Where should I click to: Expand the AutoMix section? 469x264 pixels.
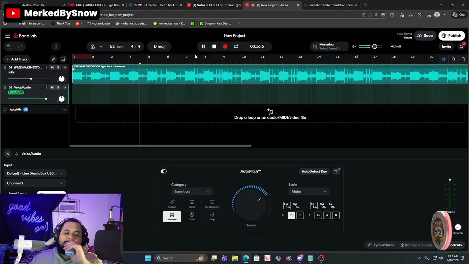pos(64,109)
